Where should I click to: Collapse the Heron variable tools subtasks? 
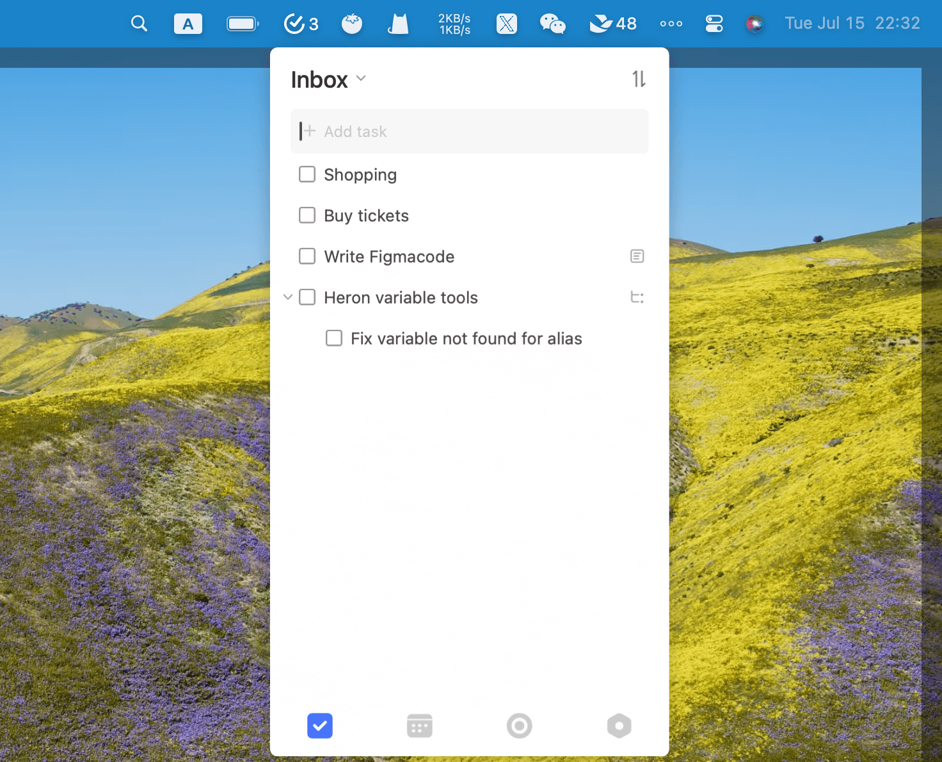288,297
